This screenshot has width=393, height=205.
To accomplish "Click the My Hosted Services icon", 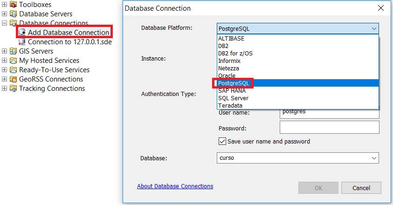I will click(x=13, y=61).
